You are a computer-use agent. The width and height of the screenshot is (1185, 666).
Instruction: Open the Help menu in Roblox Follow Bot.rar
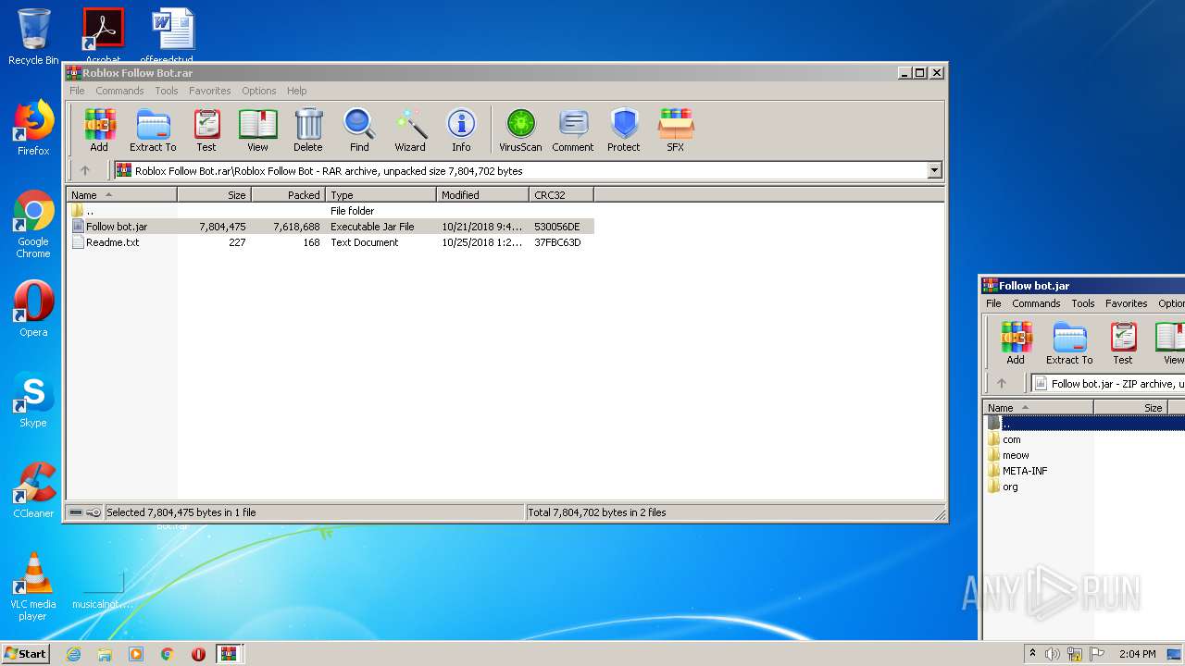coord(296,91)
